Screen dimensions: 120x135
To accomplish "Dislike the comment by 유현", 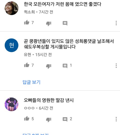I will point(49,66).
